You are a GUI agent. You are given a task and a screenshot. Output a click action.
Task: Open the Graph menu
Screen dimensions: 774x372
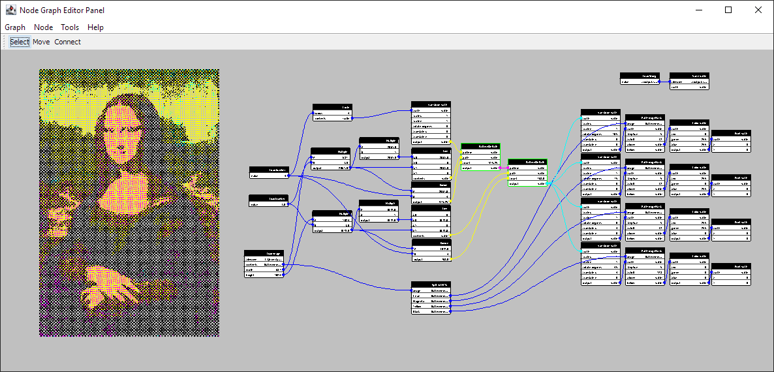pyautogui.click(x=15, y=27)
